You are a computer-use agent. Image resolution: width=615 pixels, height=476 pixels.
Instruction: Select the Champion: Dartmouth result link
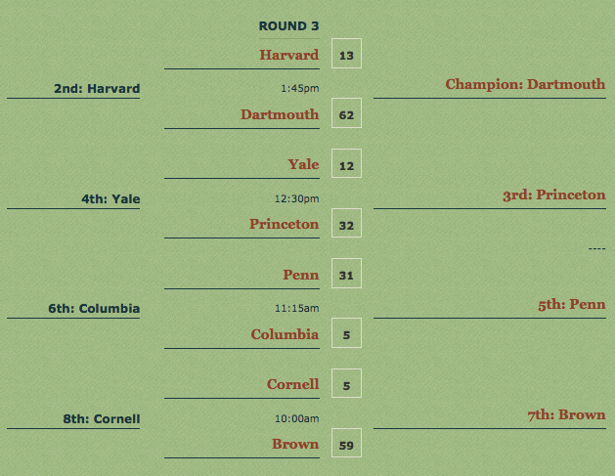(x=525, y=84)
